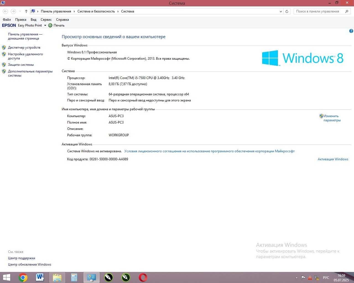Launch Opera browser from taskbar

(x=143, y=277)
